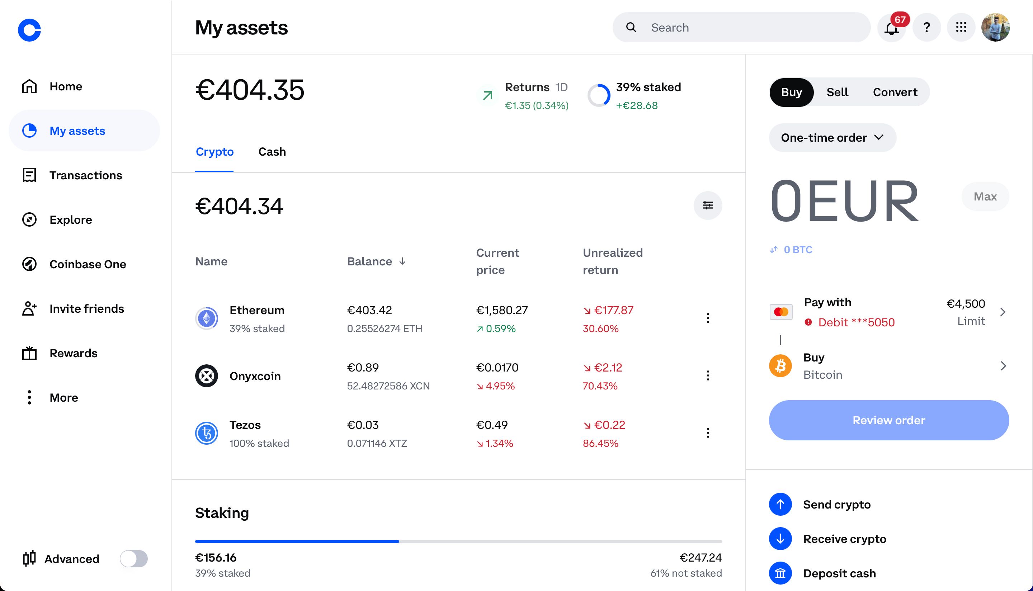Open Rewards in the sidebar

[x=84, y=353]
